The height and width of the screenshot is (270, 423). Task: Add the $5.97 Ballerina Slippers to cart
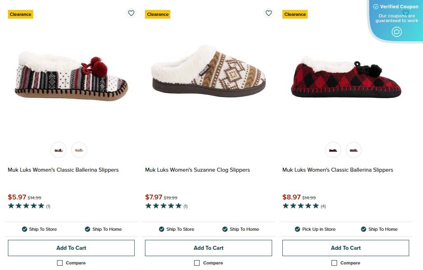(71, 248)
